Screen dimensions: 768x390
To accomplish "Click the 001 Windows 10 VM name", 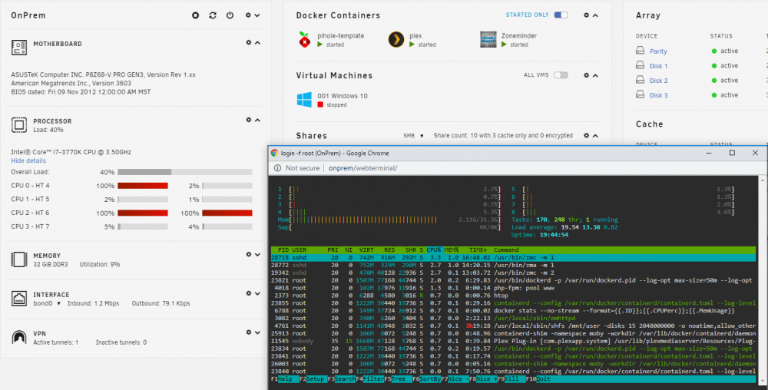I will pos(343,96).
